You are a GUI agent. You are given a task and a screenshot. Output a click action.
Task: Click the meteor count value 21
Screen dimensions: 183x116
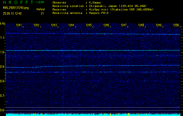click(x=42, y=14)
